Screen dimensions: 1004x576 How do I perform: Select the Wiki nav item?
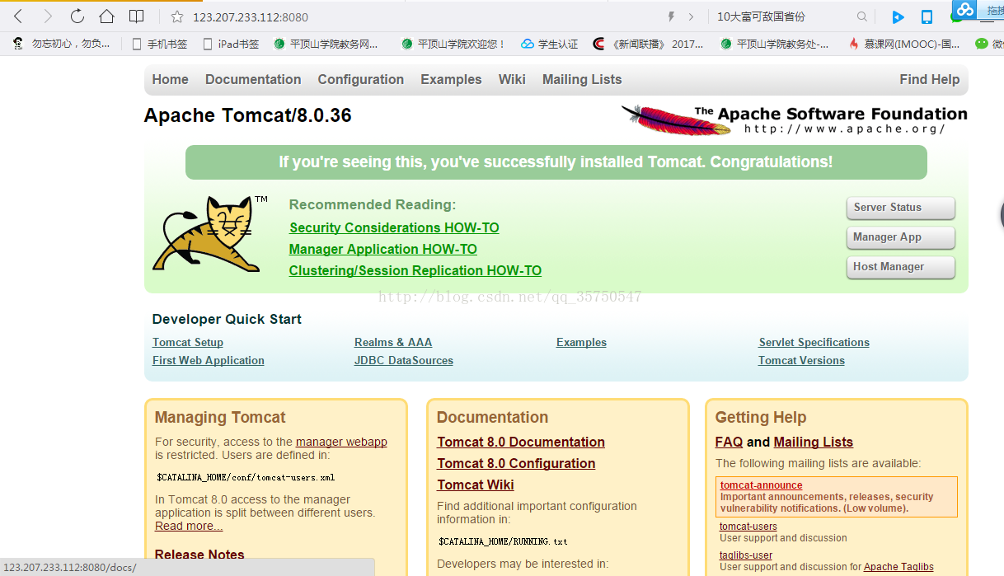coord(512,79)
